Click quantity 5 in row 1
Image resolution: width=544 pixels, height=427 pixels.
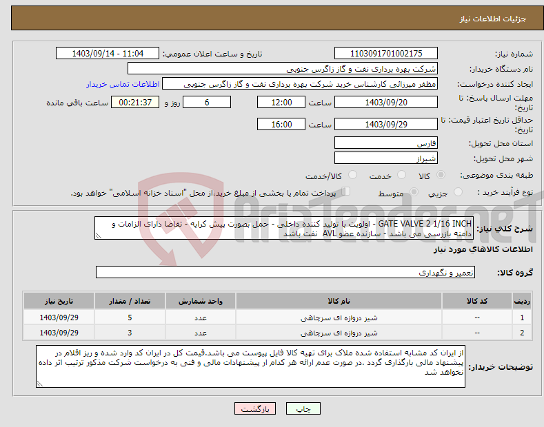(130, 317)
